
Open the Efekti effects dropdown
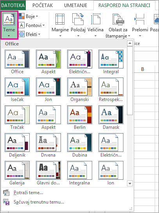(x=29, y=34)
